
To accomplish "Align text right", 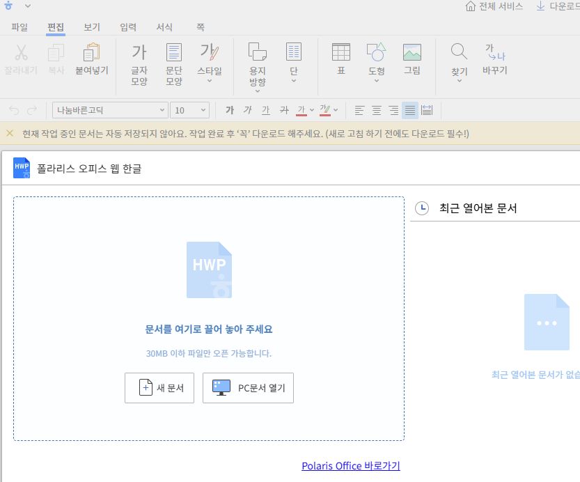I will pyautogui.click(x=393, y=110).
